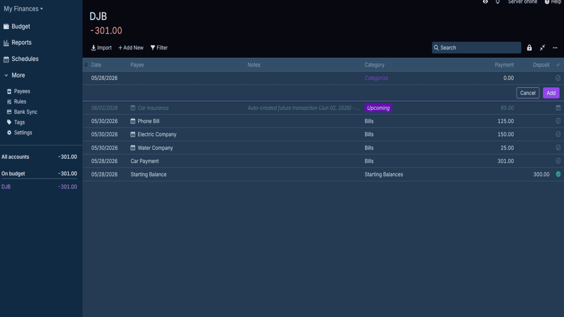Image resolution: width=564 pixels, height=317 pixels.
Task: Sort by the Category column header
Action: (x=374, y=65)
